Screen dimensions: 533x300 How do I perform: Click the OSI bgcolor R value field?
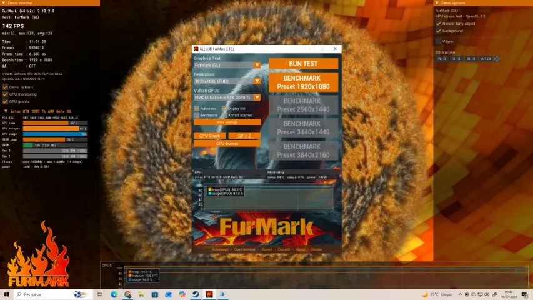pos(442,59)
